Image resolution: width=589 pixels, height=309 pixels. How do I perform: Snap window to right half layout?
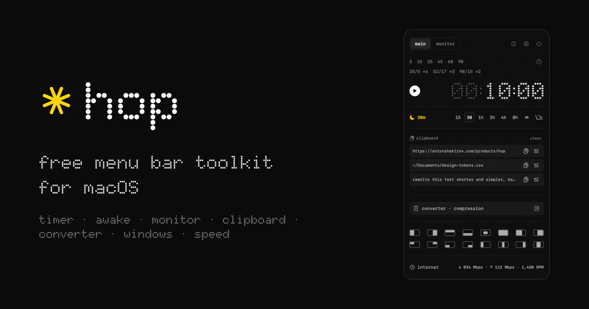click(x=432, y=232)
